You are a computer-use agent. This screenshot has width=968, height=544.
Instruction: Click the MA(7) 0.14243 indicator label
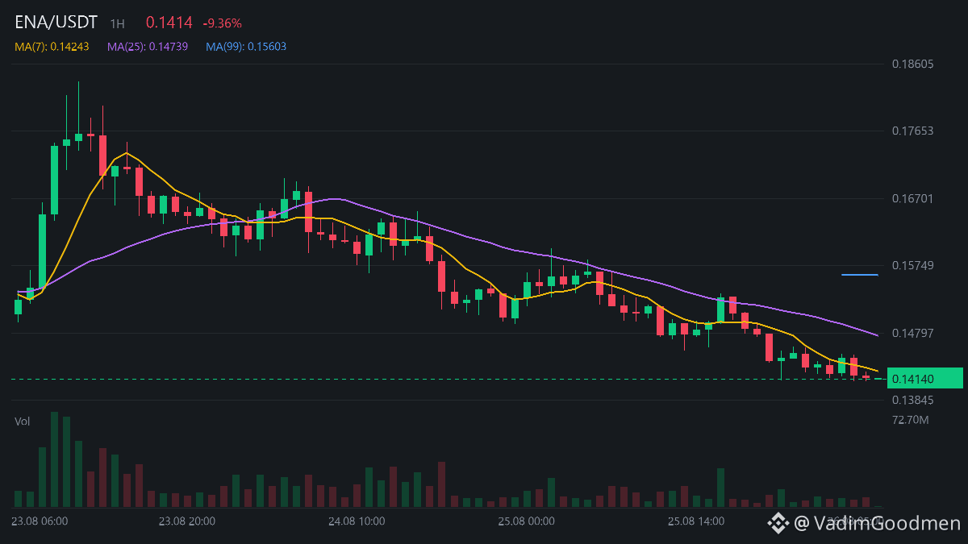(x=52, y=47)
